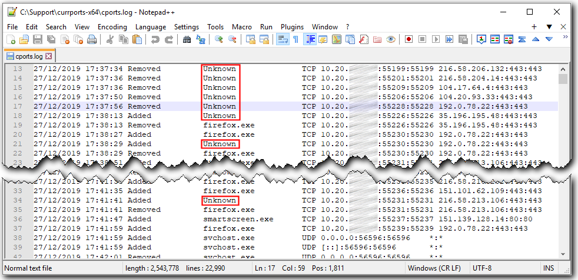Click the Undo arrow icon
The width and height of the screenshot is (578, 280).
pyautogui.click(x=155, y=40)
